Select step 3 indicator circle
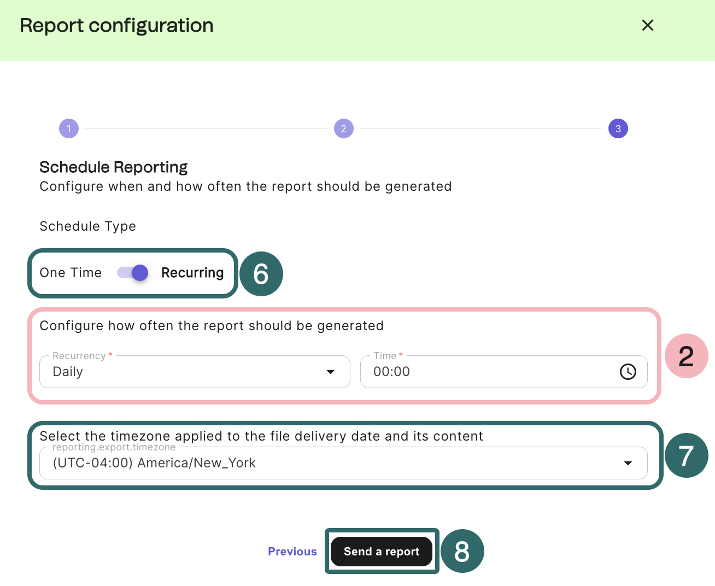 coord(618,129)
